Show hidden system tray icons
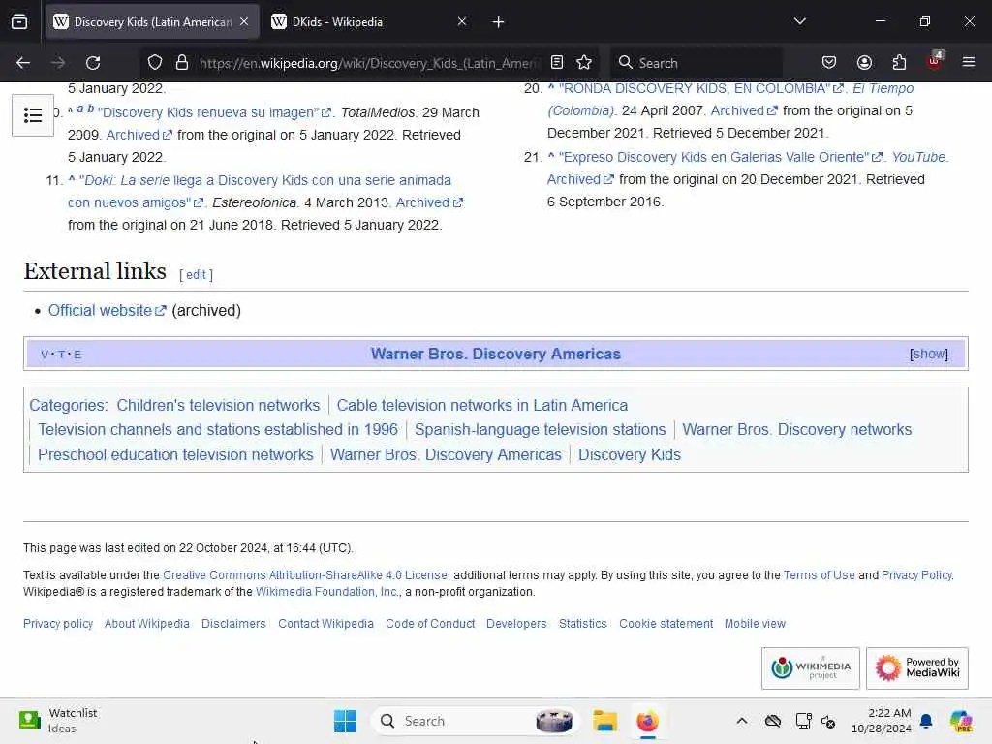The image size is (992, 744). pos(742,721)
